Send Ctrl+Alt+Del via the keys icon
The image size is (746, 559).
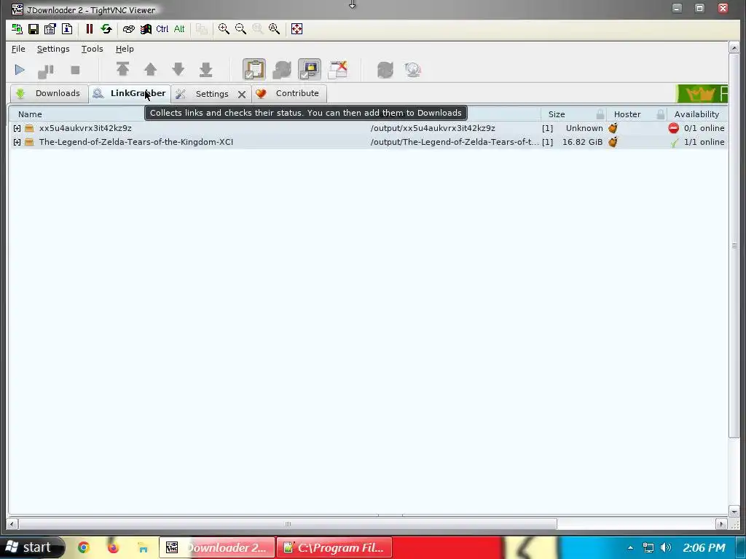click(x=128, y=29)
